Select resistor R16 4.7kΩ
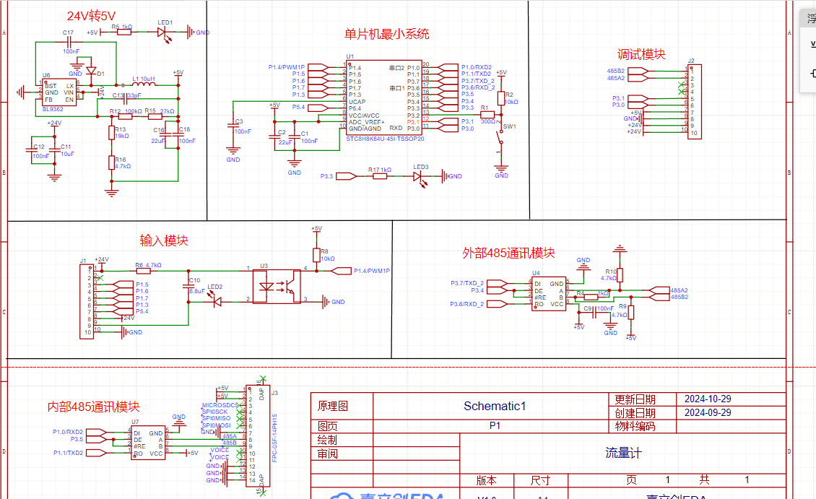816x499 pixels. pos(111,162)
